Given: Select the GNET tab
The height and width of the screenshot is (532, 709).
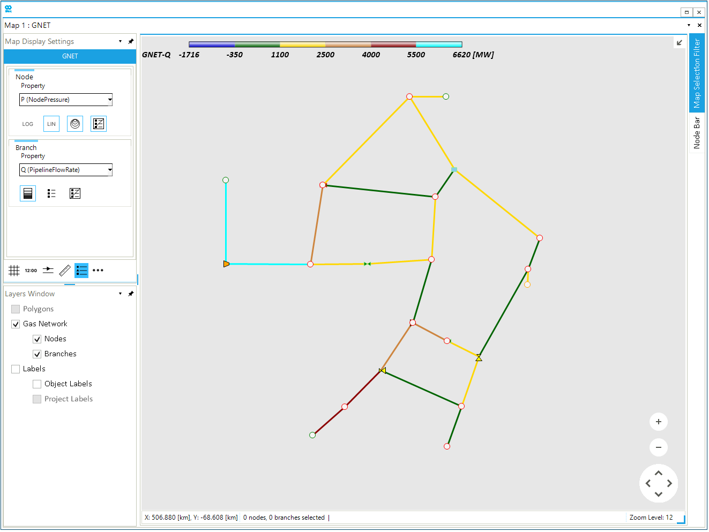Looking at the screenshot, I should (70, 56).
